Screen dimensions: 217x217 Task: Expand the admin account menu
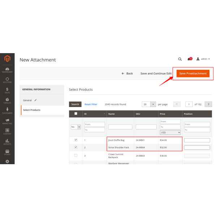click(x=203, y=59)
